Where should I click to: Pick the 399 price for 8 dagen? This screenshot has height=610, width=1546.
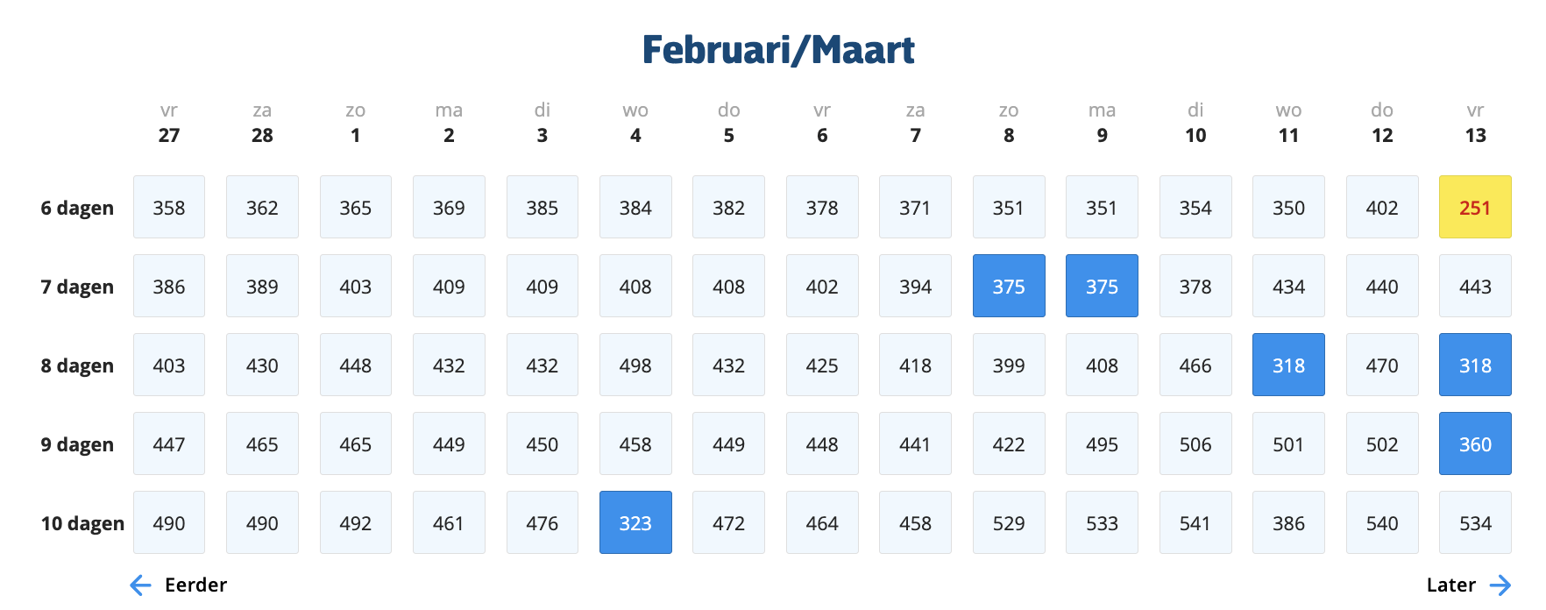tap(1009, 365)
